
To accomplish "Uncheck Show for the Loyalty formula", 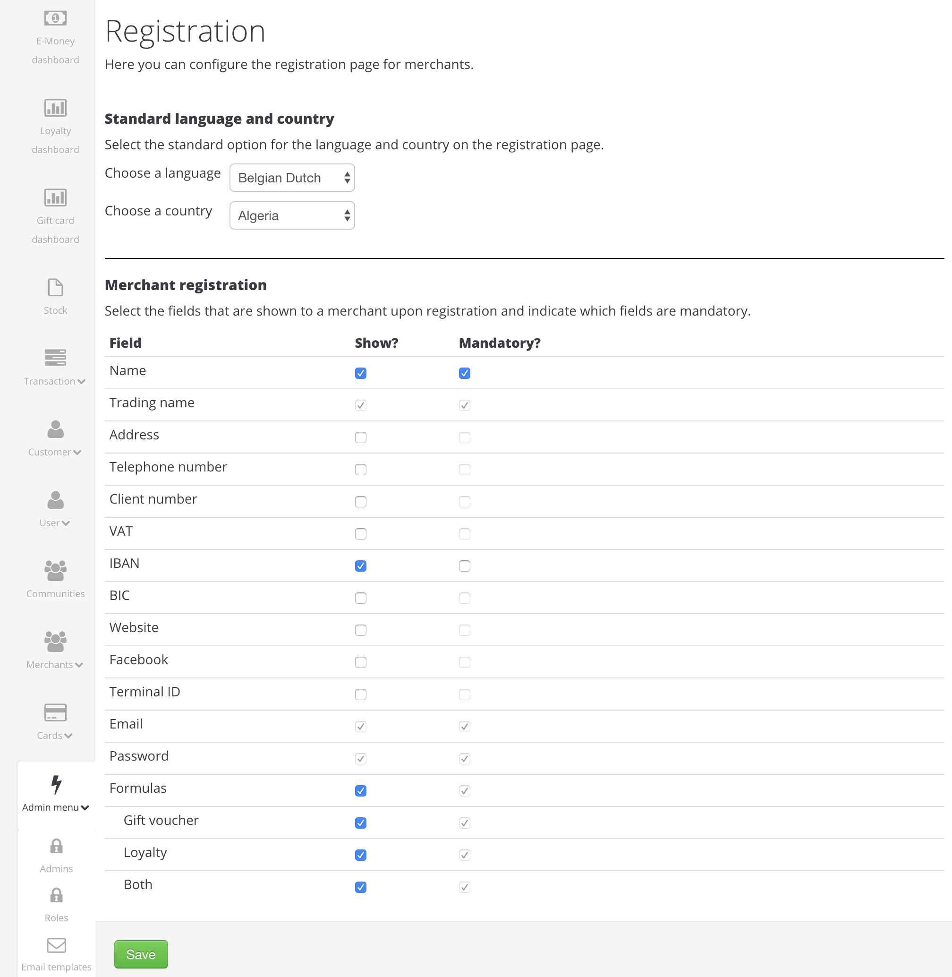I will 360,855.
